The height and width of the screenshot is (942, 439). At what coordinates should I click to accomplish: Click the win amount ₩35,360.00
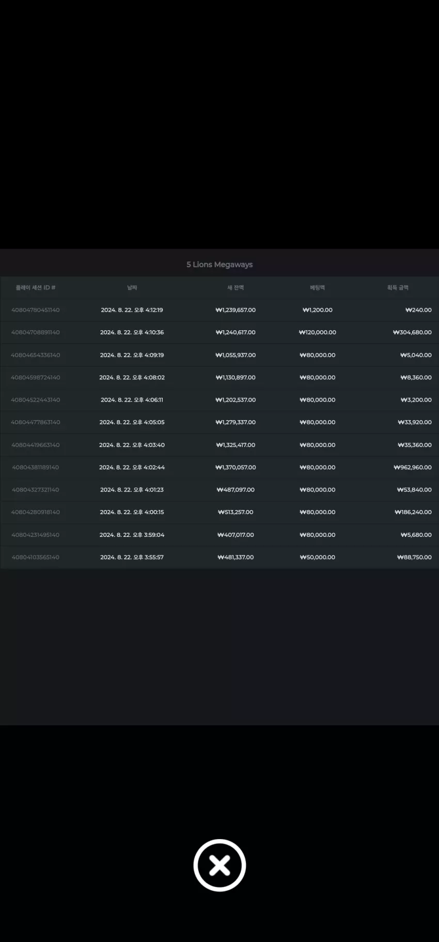pyautogui.click(x=415, y=445)
